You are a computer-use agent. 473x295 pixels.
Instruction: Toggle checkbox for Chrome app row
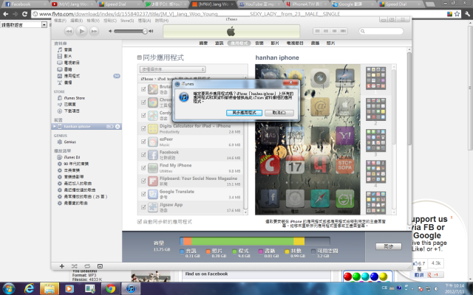click(143, 102)
